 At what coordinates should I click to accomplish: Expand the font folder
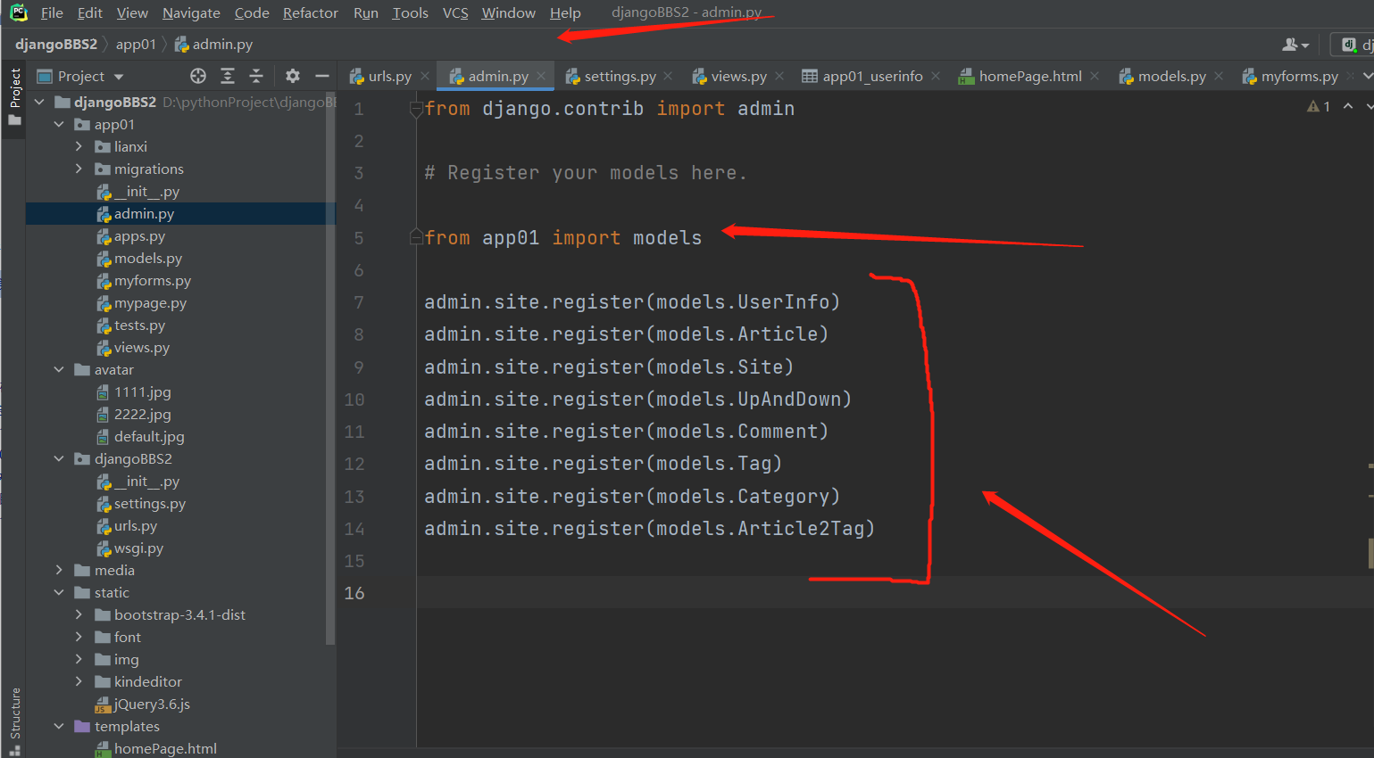tap(79, 637)
